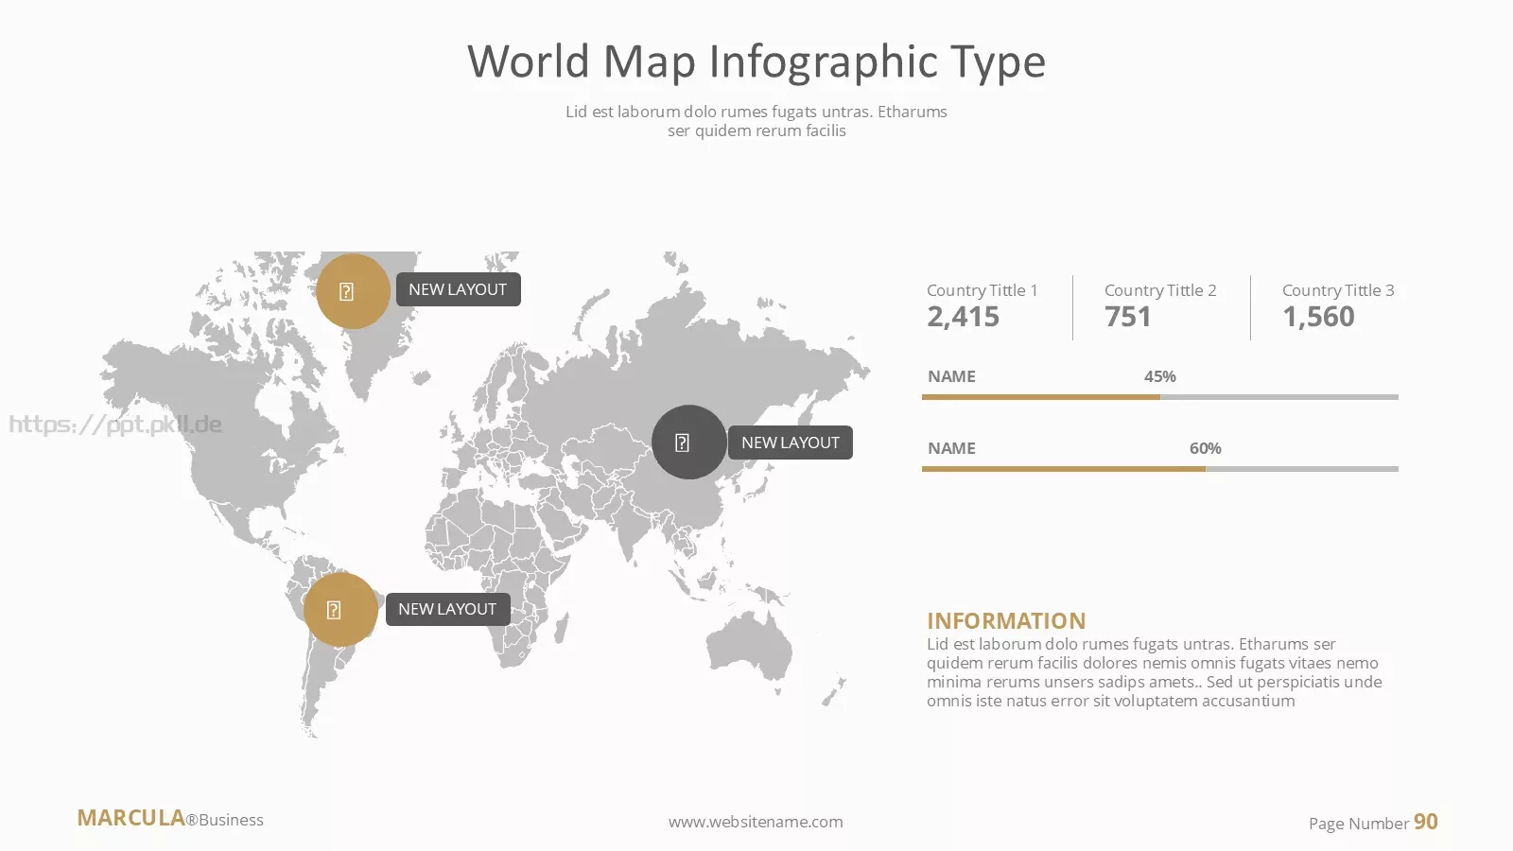Viewport: 1513px width, 851px height.
Task: Click the 60% percentage label
Action: point(1206,448)
